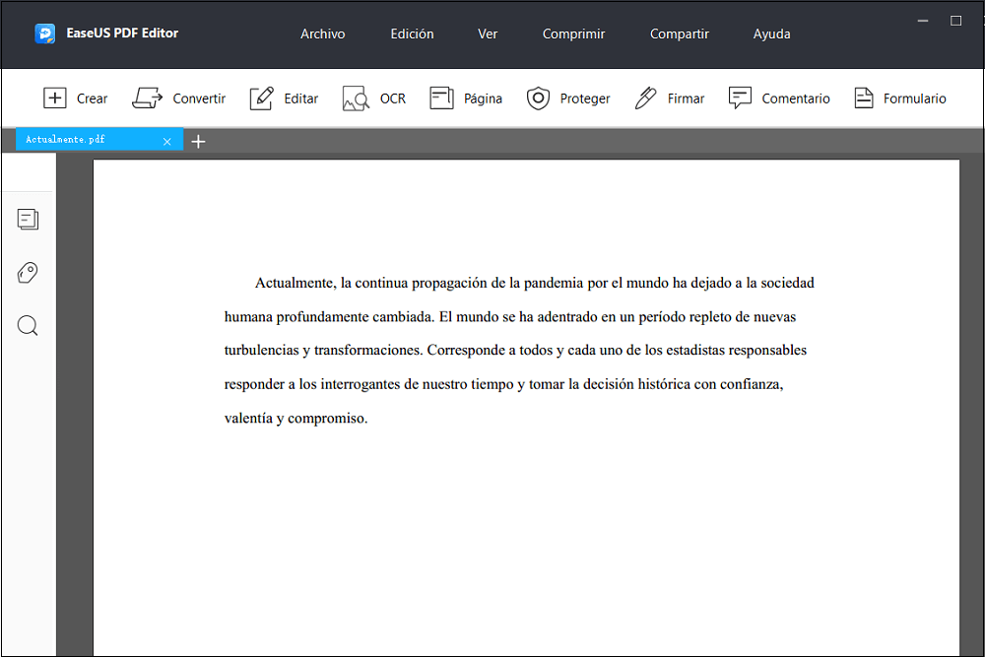Click the Convertir label
This screenshot has width=985, height=657.
coord(199,99)
